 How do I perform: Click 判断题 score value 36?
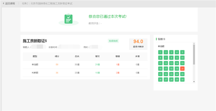pyautogui.click(x=57, y=73)
